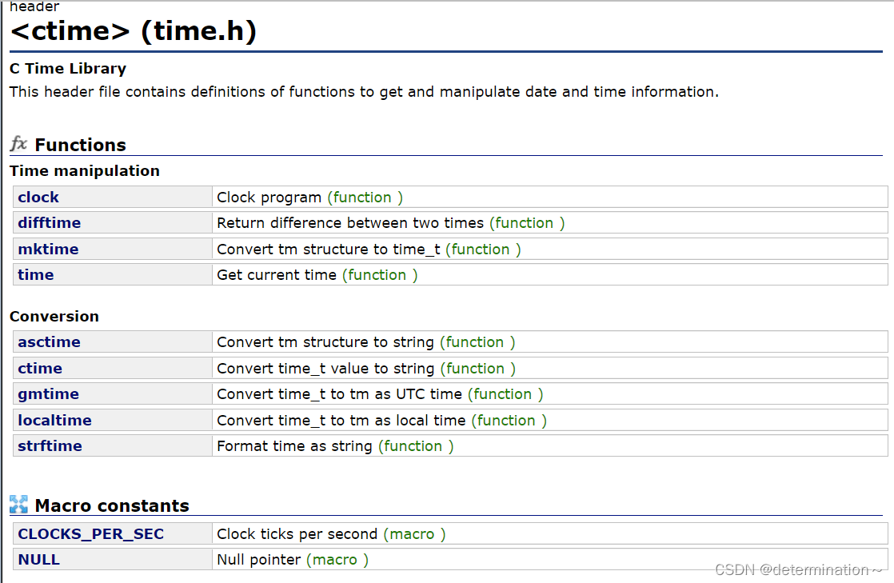Open the time function documentation
Screen dimensions: 894x583
pos(35,274)
